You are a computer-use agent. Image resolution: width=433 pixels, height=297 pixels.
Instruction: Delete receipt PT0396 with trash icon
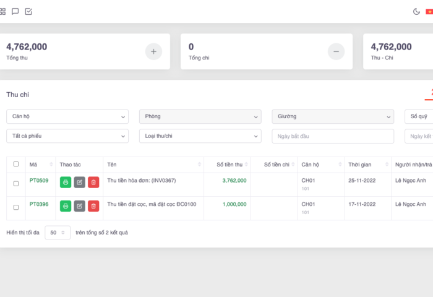coord(93,205)
